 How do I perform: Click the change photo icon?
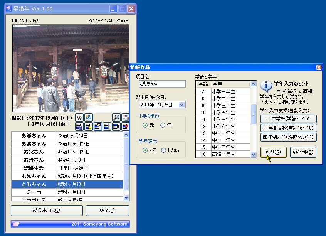126,117
